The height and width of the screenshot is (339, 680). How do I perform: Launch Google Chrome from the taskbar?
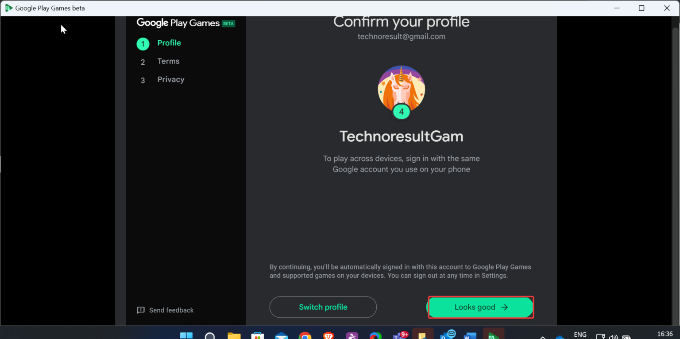coord(305,335)
